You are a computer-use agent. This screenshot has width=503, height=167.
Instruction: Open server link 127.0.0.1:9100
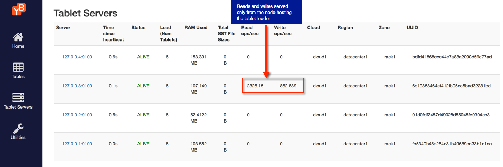77,144
